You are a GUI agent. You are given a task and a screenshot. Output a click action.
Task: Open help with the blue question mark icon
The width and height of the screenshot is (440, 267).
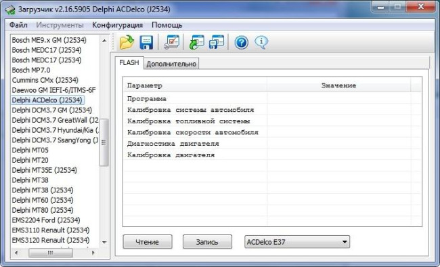(242, 43)
